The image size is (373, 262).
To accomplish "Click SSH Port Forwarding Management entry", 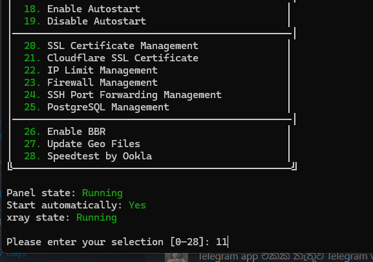I will [x=123, y=95].
